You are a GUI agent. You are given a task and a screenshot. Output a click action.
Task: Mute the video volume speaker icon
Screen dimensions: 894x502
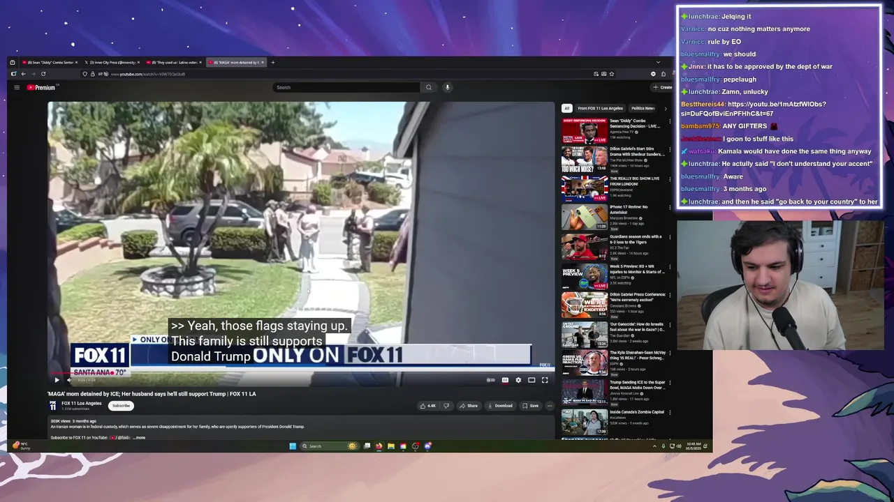(68, 380)
